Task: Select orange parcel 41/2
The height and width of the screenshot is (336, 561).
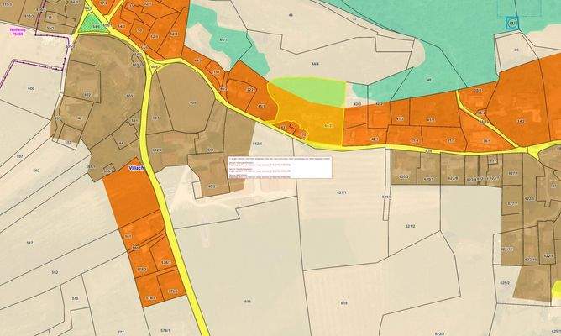Action: coord(432,120)
